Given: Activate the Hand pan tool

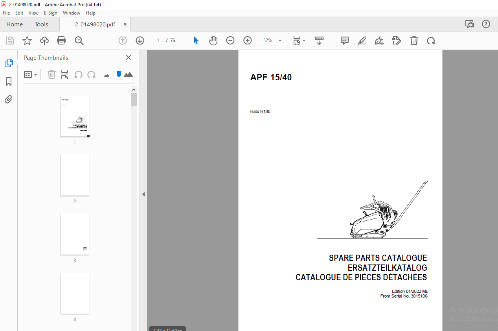Looking at the screenshot, I should click(x=213, y=41).
